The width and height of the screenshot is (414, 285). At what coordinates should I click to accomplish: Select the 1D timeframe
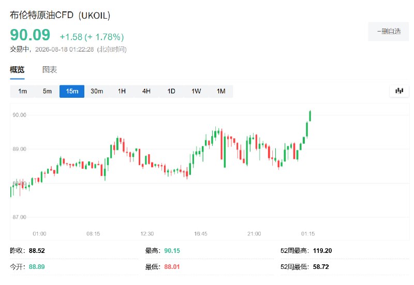(x=171, y=92)
